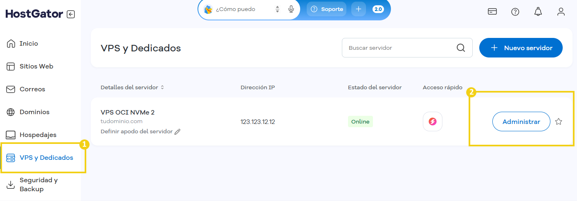Click the HostGator logo
Image resolution: width=577 pixels, height=201 pixels.
click(x=34, y=14)
